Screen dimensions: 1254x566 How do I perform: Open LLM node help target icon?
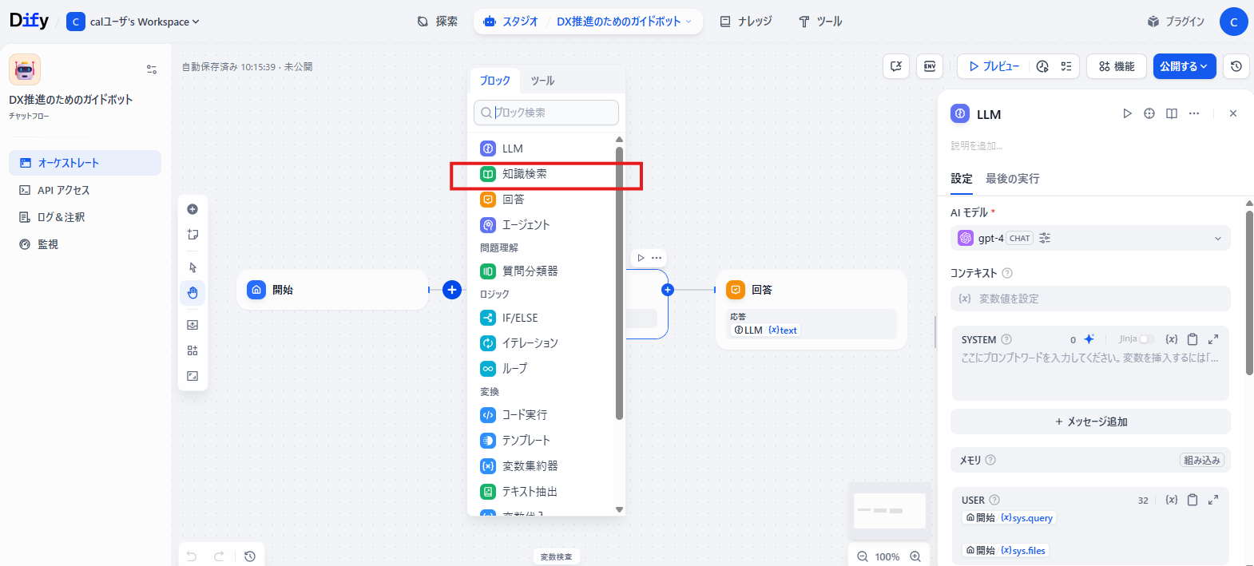coord(1149,113)
